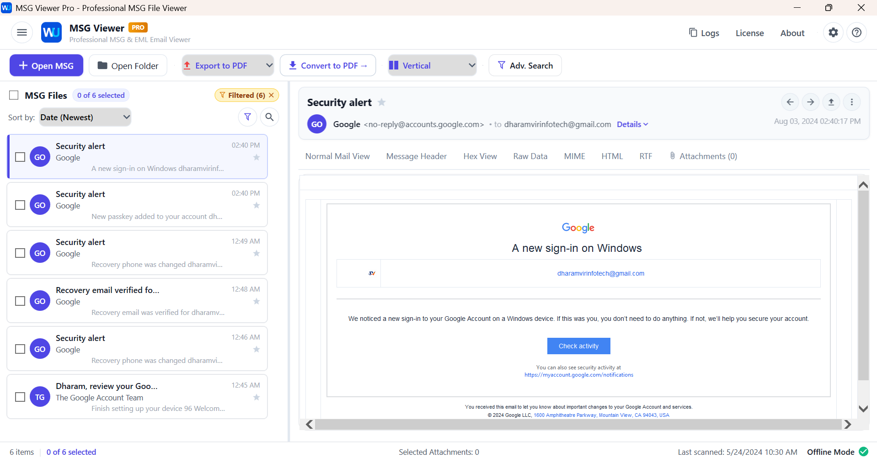Check the New passkey added email checkbox
The height and width of the screenshot is (458, 877).
click(20, 205)
